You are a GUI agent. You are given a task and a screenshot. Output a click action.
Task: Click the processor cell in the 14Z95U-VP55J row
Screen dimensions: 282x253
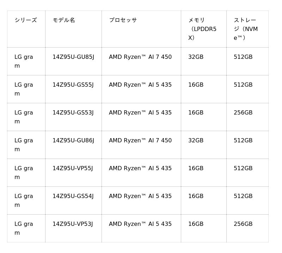click(x=140, y=168)
